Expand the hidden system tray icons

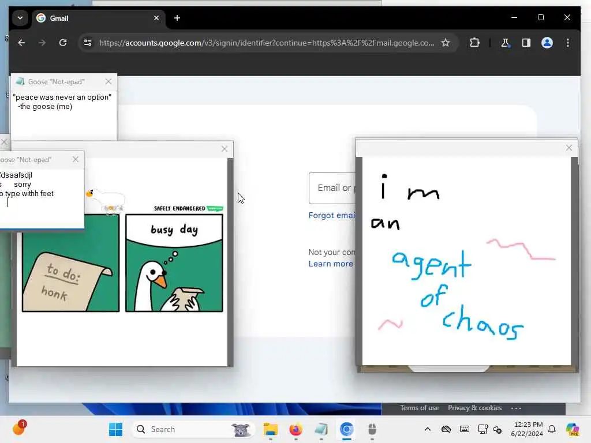tap(428, 429)
